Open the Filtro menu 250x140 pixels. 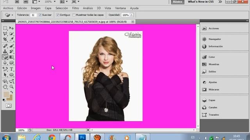(x=75, y=8)
